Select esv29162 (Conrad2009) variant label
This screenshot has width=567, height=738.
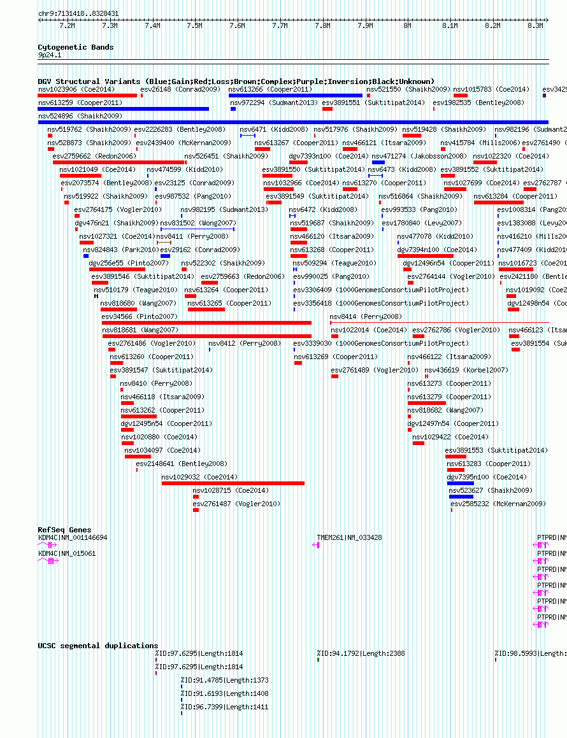(200, 250)
